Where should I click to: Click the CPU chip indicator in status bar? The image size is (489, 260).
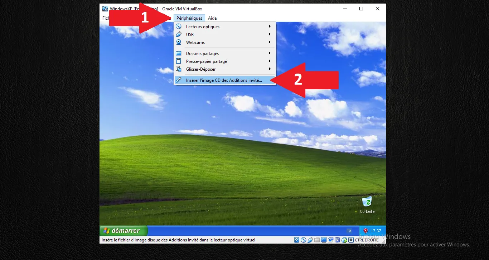(337, 240)
